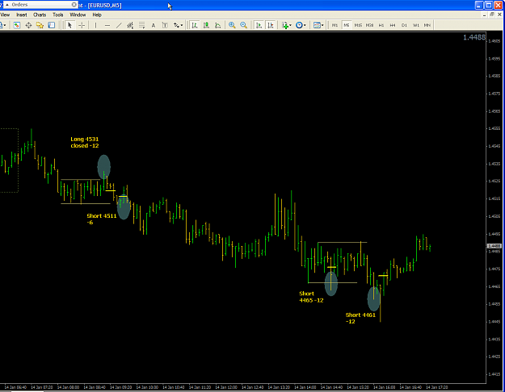Select the Fibonacci Retracement tool
The height and width of the screenshot is (392, 505).
[x=141, y=25]
